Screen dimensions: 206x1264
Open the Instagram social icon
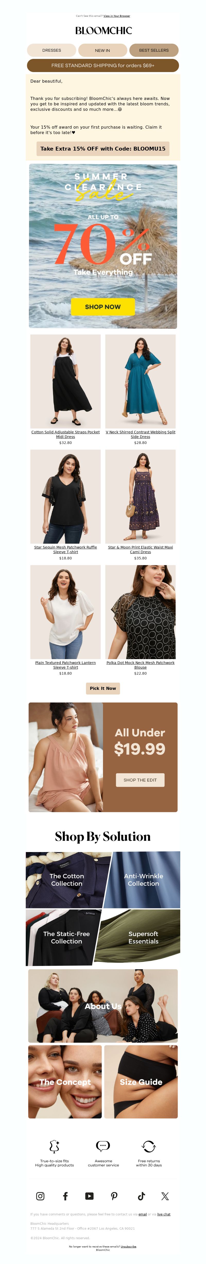click(40, 1196)
